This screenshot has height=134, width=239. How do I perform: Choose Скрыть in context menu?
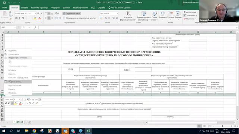18,89
